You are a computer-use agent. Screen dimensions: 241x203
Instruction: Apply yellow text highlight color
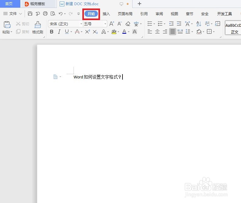pyautogui.click(x=114, y=32)
